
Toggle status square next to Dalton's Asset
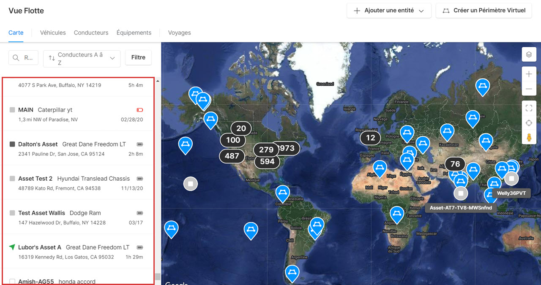click(12, 144)
